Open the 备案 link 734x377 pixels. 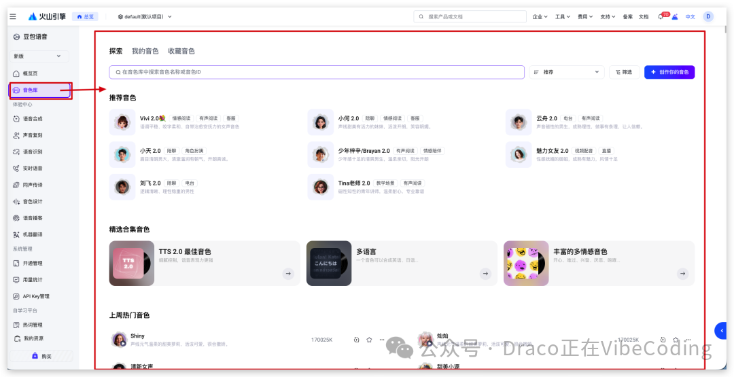point(628,16)
